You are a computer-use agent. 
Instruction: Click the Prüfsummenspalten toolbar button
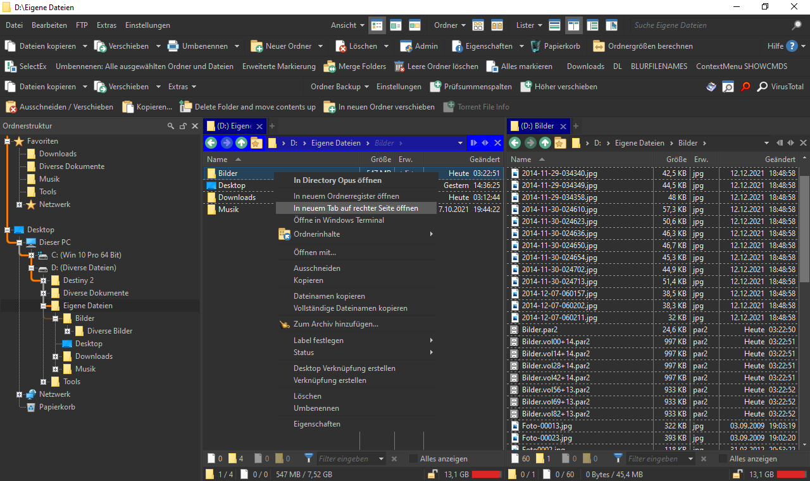(x=471, y=87)
